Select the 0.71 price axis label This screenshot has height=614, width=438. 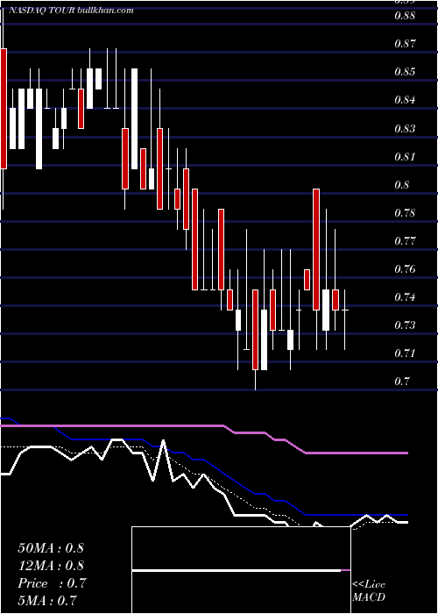[405, 353]
